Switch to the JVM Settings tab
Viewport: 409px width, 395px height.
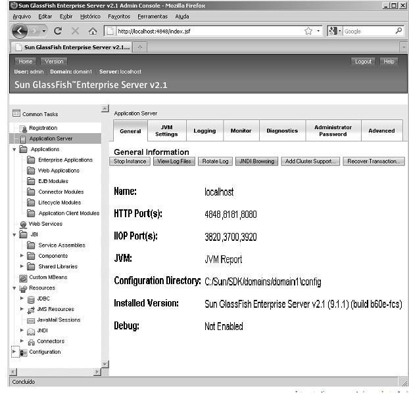click(166, 131)
